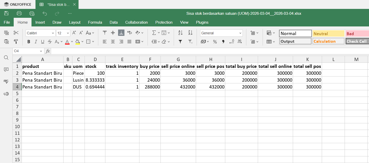Screen dimensions: 369x163
Task: Switch to the Data tab
Action: (114, 22)
